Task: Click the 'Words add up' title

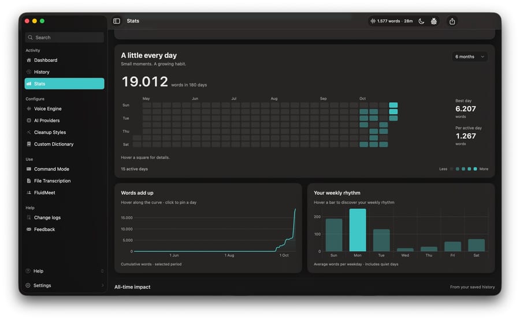Action: 137,193
